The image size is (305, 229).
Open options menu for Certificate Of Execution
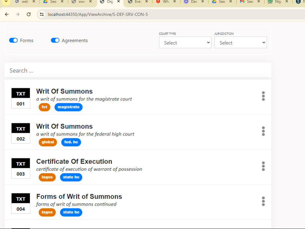pos(263,166)
